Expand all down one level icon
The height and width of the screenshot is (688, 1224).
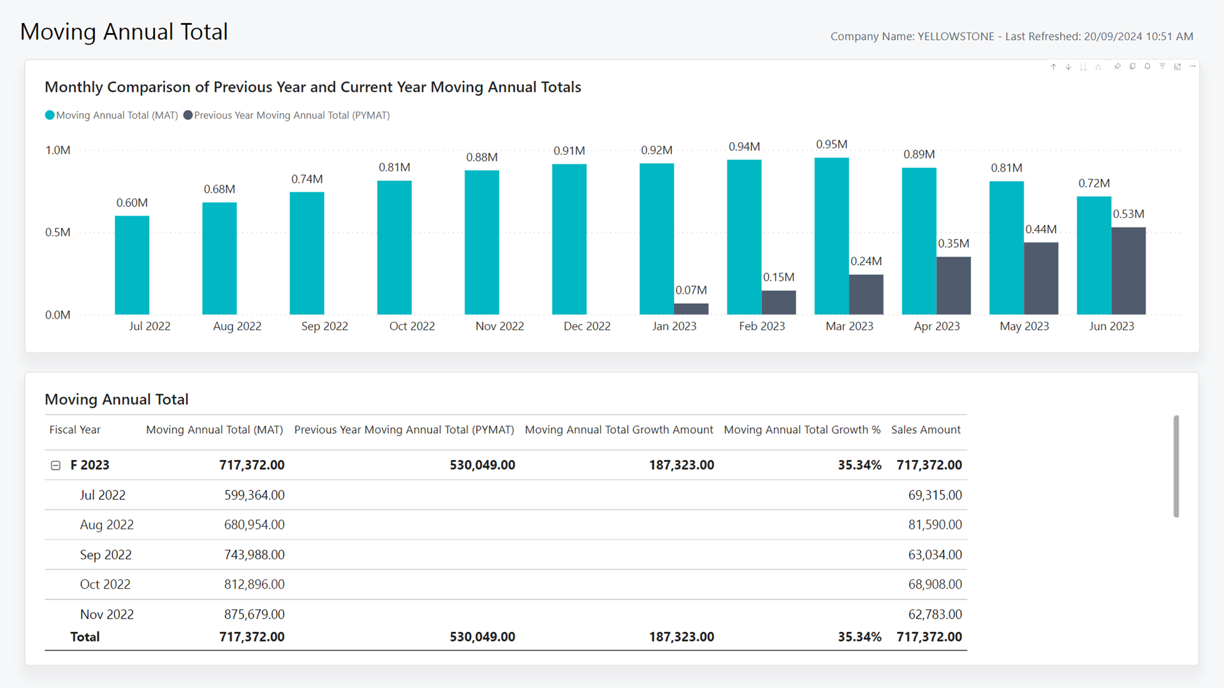[1098, 66]
